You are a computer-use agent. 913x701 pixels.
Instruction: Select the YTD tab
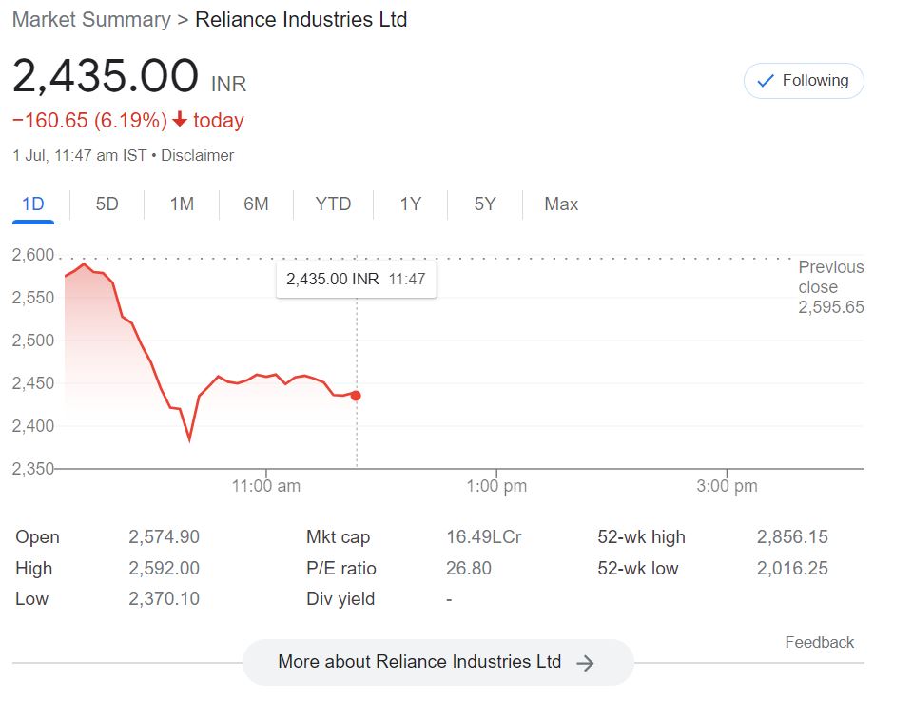pos(333,204)
